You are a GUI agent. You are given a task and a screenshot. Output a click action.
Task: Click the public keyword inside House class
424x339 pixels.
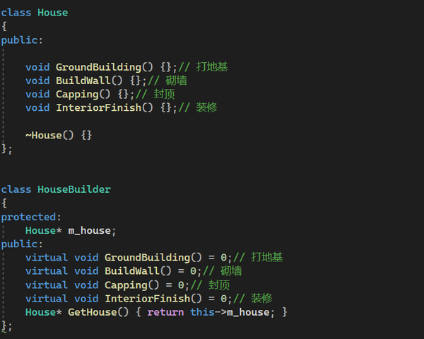(19, 40)
